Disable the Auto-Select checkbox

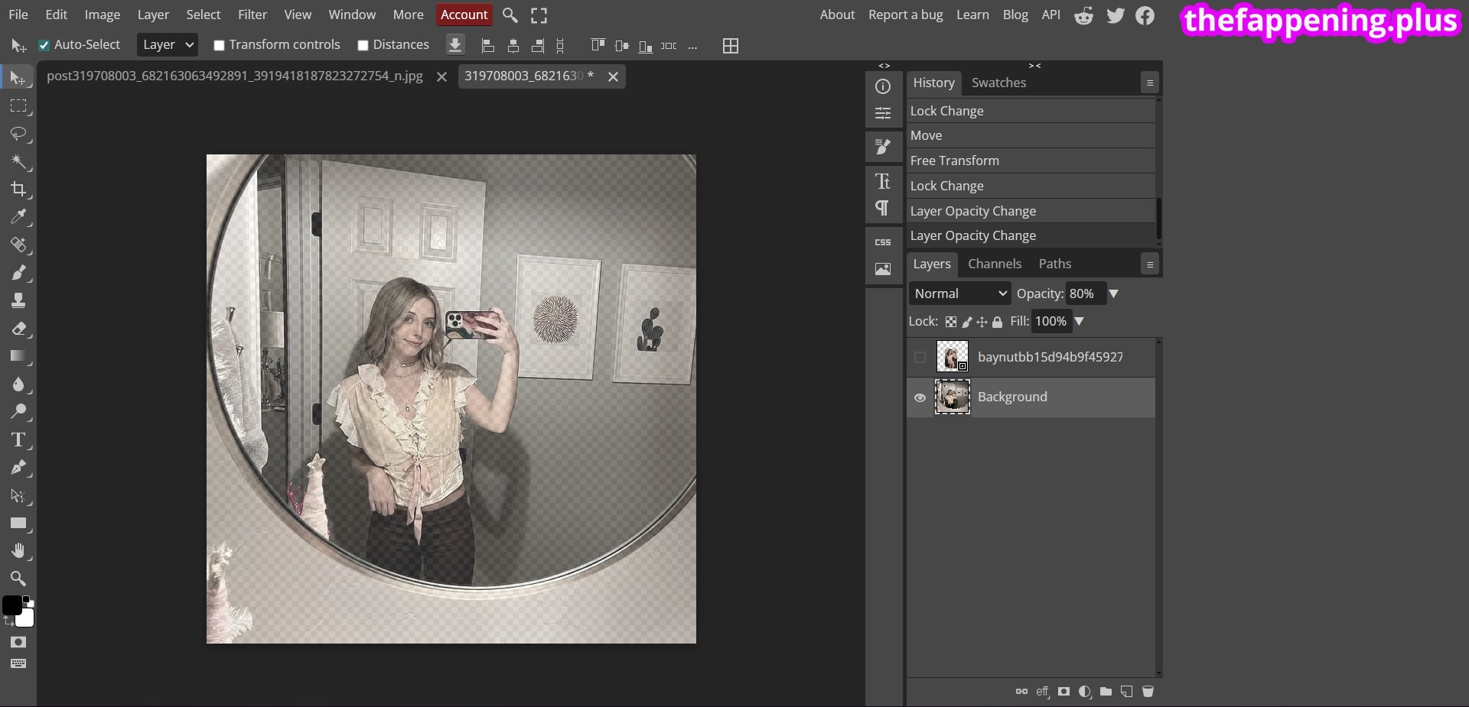[x=44, y=45]
